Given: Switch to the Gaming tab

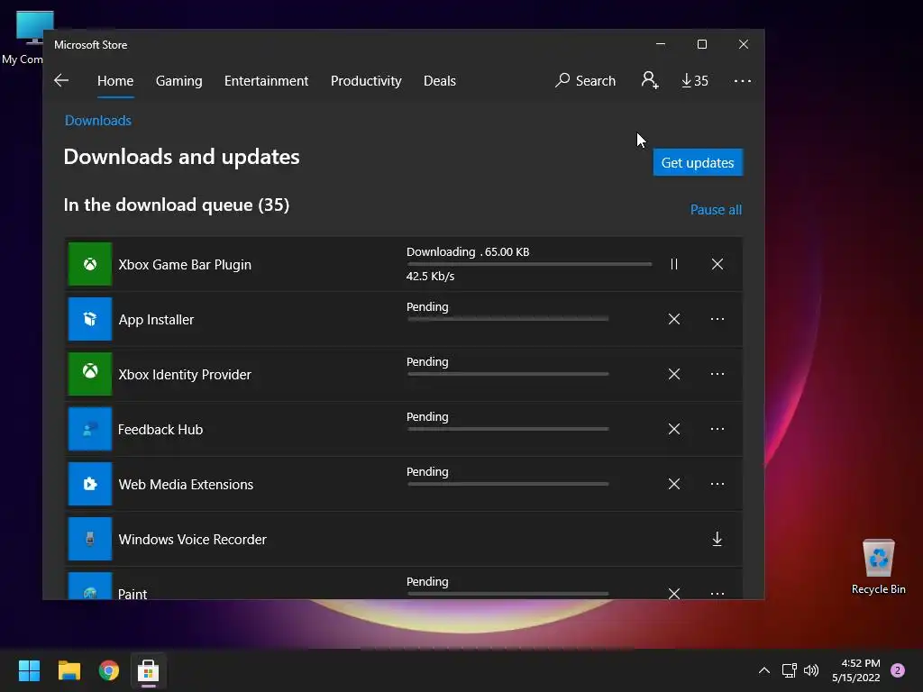Looking at the screenshot, I should (179, 80).
